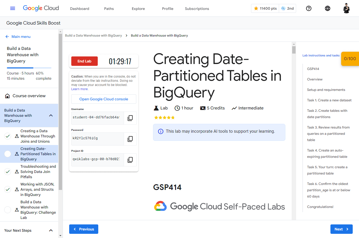
Task: Click flask icon beside Troubleshooting and Solving lab
Action: coord(17,172)
